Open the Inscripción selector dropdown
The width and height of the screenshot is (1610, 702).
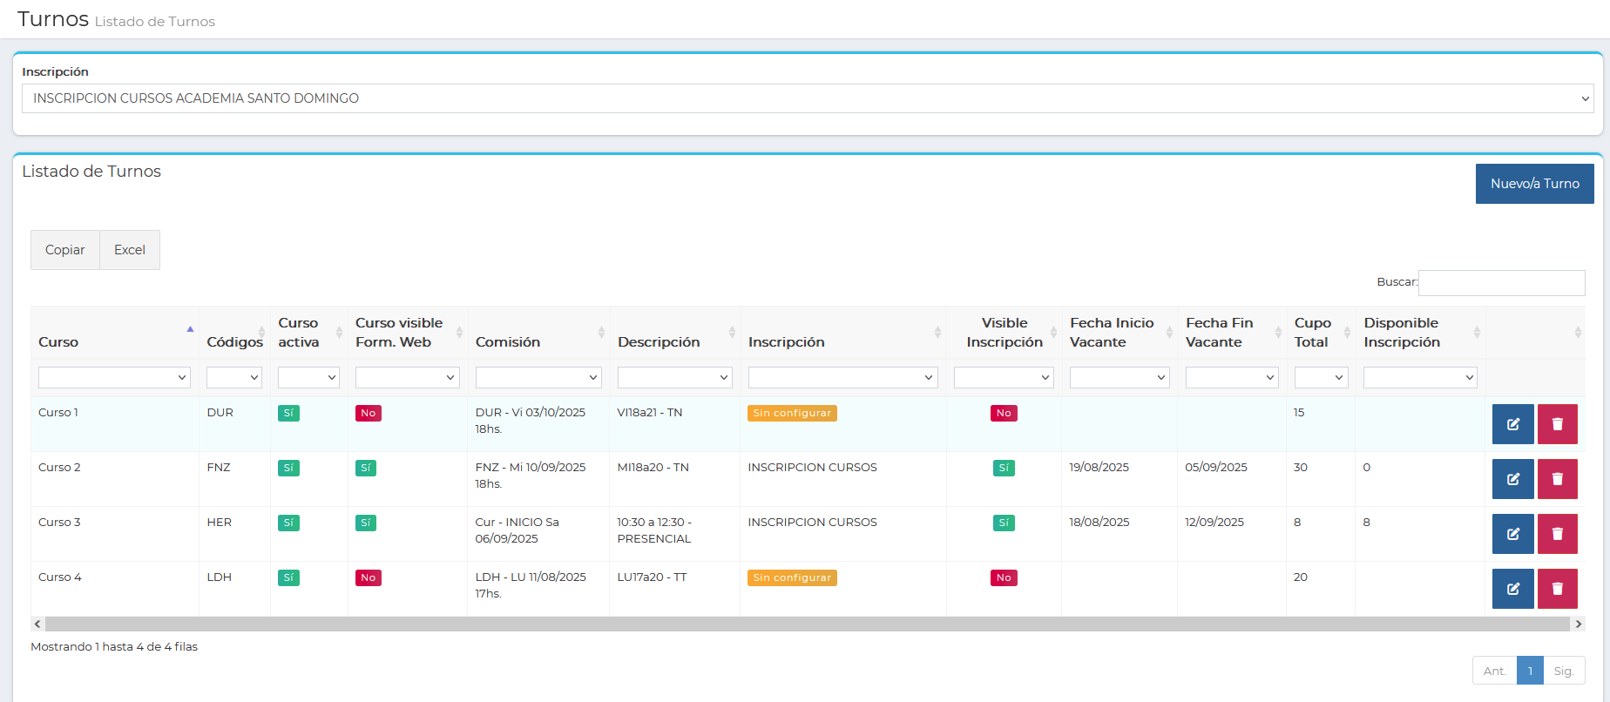tap(808, 98)
